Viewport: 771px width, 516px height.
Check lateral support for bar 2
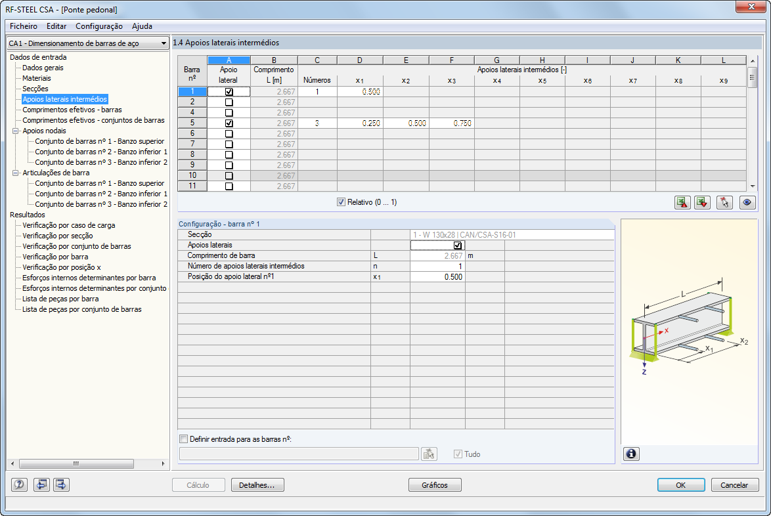229,102
